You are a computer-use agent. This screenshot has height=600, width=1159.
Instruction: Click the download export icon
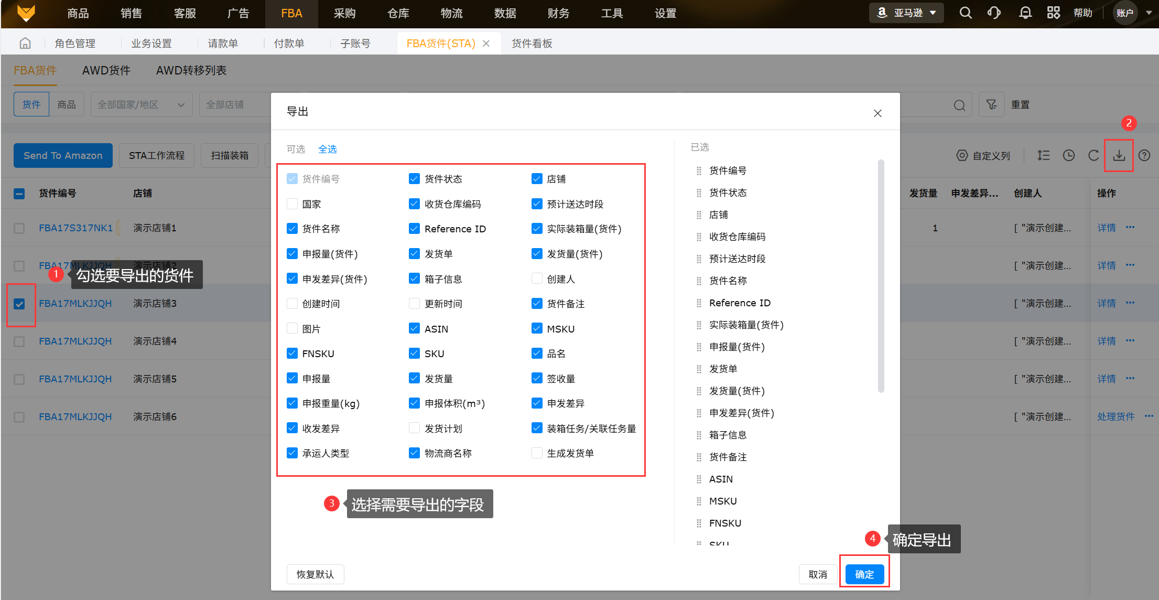point(1119,155)
